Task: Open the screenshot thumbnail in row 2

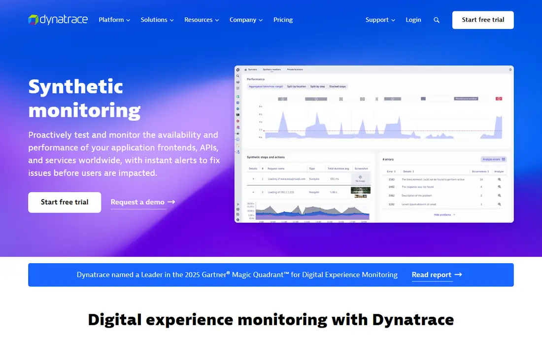Action: click(x=361, y=192)
